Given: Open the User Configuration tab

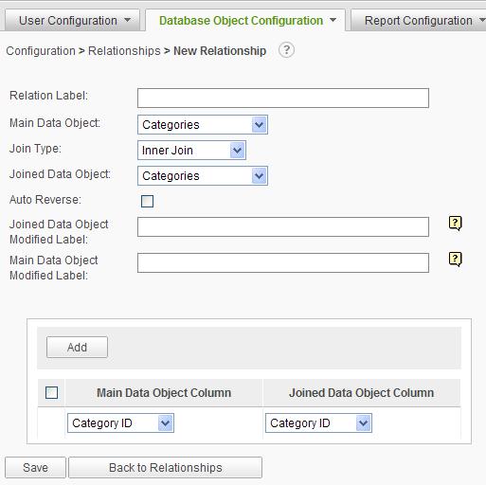Looking at the screenshot, I should tap(72, 20).
